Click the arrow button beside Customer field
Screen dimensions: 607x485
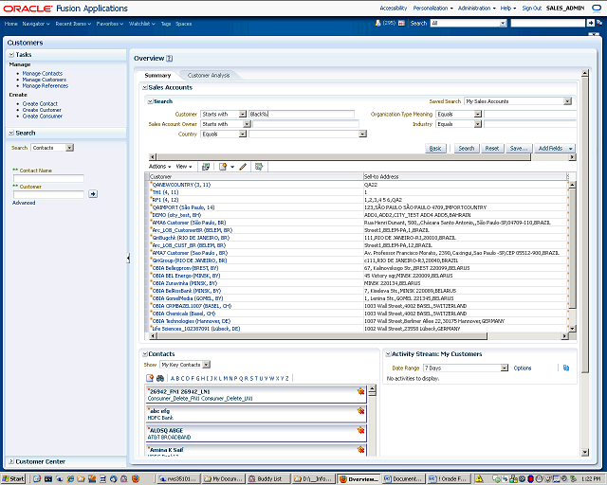coord(93,193)
